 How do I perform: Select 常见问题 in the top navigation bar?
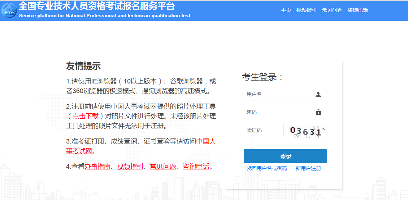[332, 10]
